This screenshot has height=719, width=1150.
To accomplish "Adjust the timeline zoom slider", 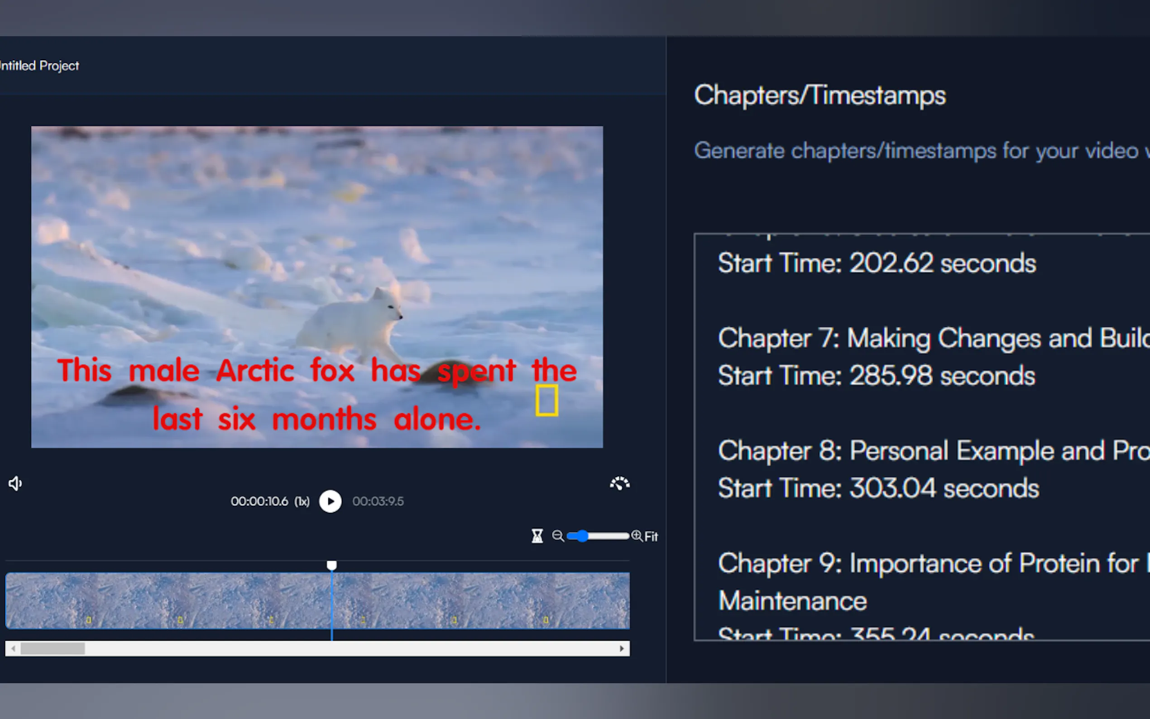I will point(598,536).
